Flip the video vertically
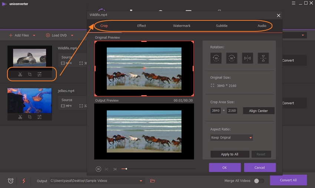Viewport: 315px width, 188px height. tap(263, 58)
